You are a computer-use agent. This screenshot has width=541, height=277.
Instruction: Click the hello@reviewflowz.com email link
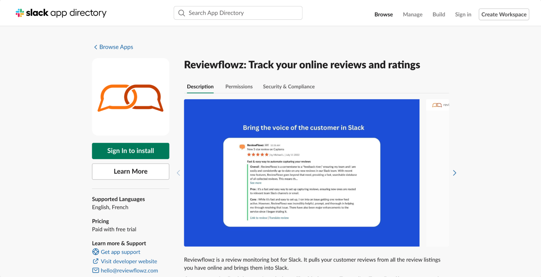129,270
